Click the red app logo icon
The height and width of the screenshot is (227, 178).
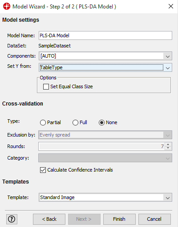pyautogui.click(x=7, y=7)
